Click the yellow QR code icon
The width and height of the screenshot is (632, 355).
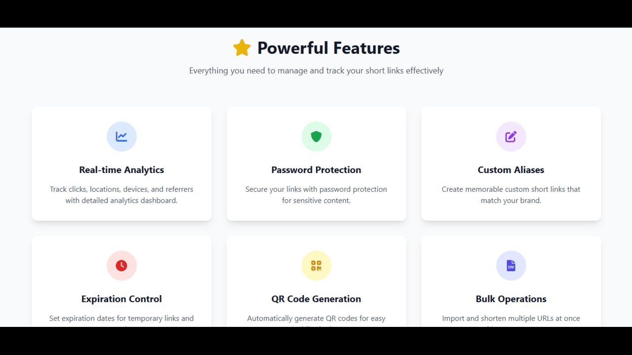316,266
